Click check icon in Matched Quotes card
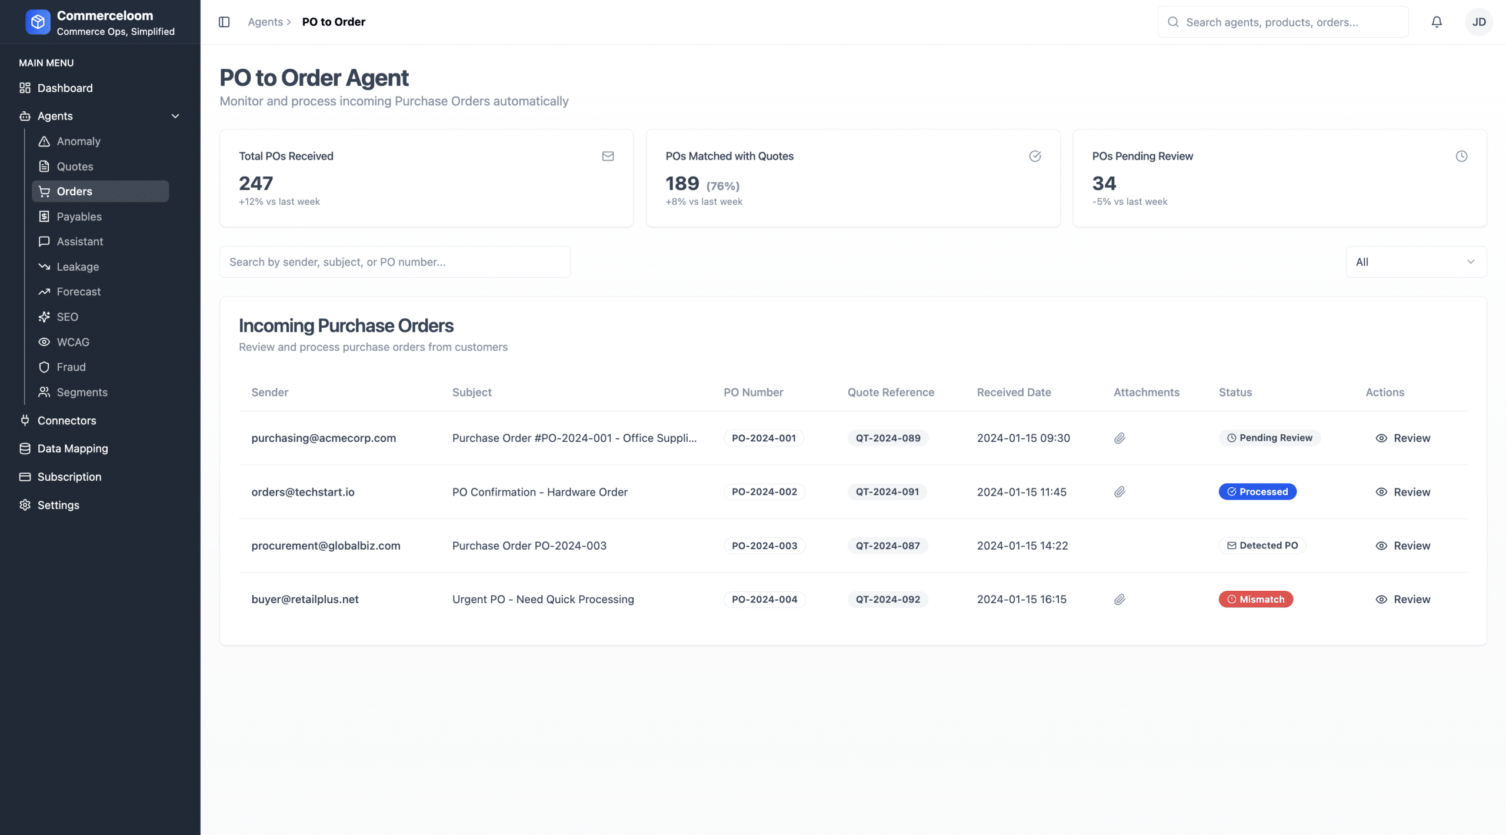1506x835 pixels. coord(1035,156)
